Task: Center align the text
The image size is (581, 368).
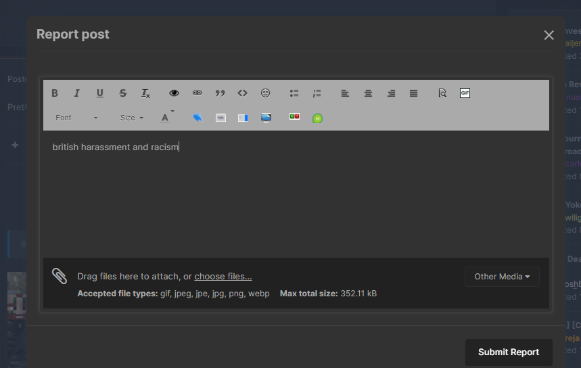Action: pos(368,93)
